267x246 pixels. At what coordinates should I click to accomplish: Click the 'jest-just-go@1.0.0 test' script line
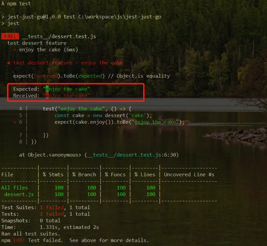[x=82, y=17]
